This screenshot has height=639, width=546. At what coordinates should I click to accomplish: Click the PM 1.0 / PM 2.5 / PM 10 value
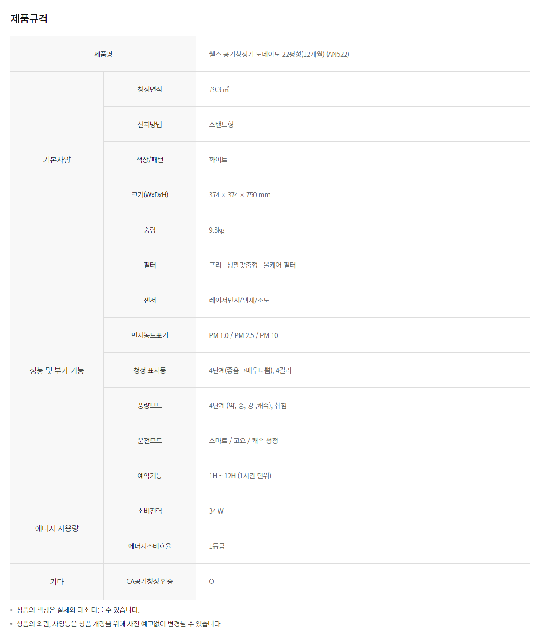click(243, 335)
